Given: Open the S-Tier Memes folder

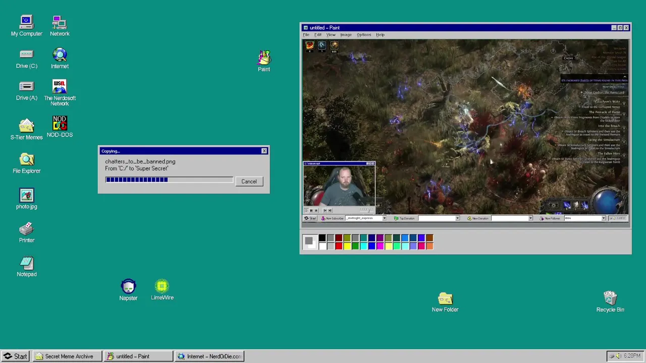Looking at the screenshot, I should coord(26,129).
